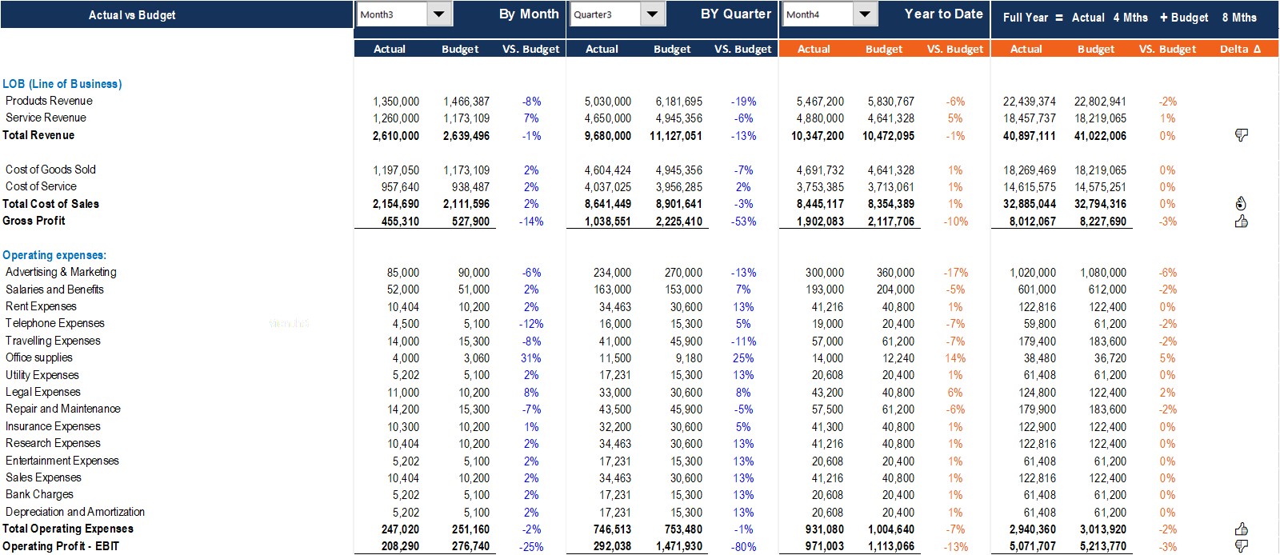Select the Telephone Expenses label

point(55,323)
